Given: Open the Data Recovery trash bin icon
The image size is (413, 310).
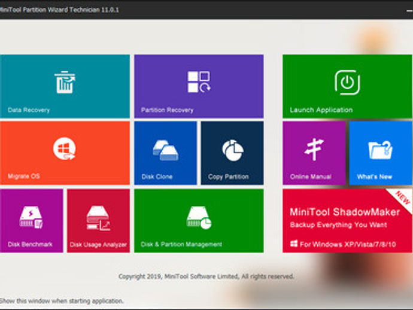Looking at the screenshot, I should 65,82.
